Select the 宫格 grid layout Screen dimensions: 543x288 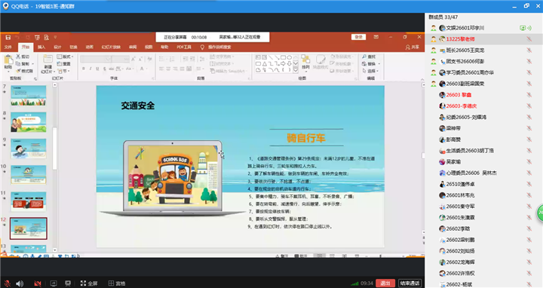pos(117,283)
